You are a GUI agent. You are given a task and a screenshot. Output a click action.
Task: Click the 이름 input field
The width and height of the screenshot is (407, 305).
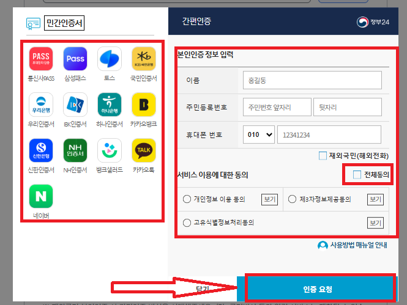click(x=312, y=80)
